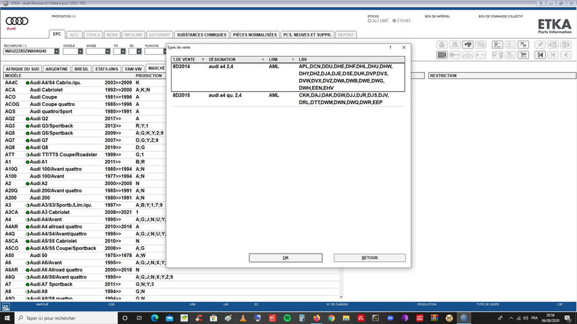Open Firefox from taskbar
Screen dimensions: 577x324
[x=316, y=318]
